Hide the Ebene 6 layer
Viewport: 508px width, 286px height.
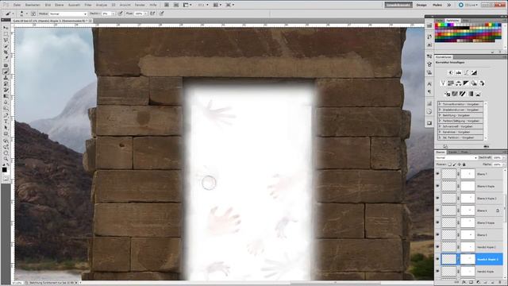(437, 211)
